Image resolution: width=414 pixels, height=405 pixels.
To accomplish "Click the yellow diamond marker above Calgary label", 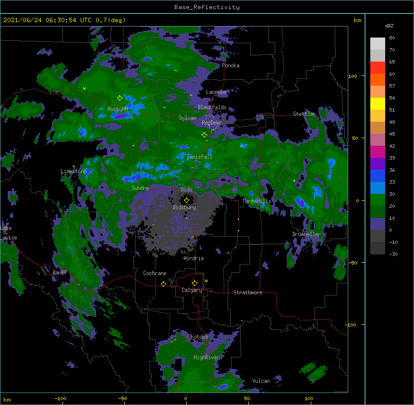I will pos(195,283).
